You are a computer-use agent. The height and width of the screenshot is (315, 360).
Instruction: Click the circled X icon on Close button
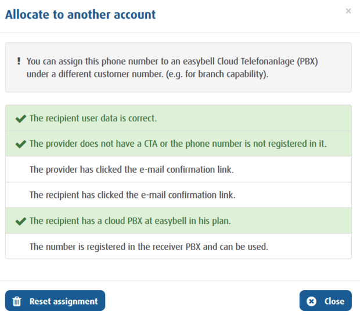[311, 301]
